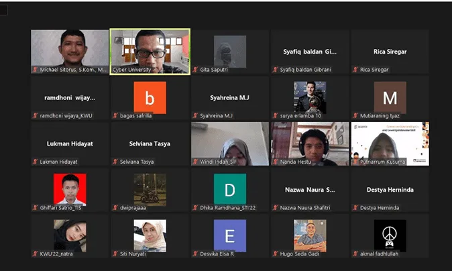Click 'akmal fadhlullah' name label

pos(379,254)
